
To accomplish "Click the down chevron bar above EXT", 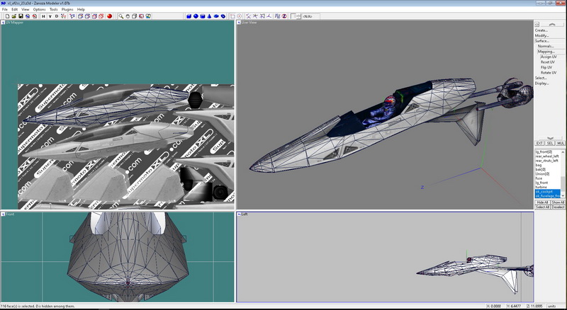I will point(550,138).
